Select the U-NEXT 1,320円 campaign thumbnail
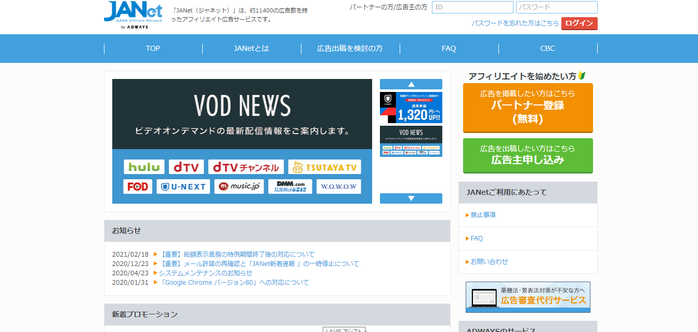 411,108
